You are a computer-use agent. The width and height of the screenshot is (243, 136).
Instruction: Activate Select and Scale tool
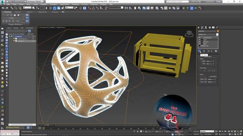click(x=59, y=8)
